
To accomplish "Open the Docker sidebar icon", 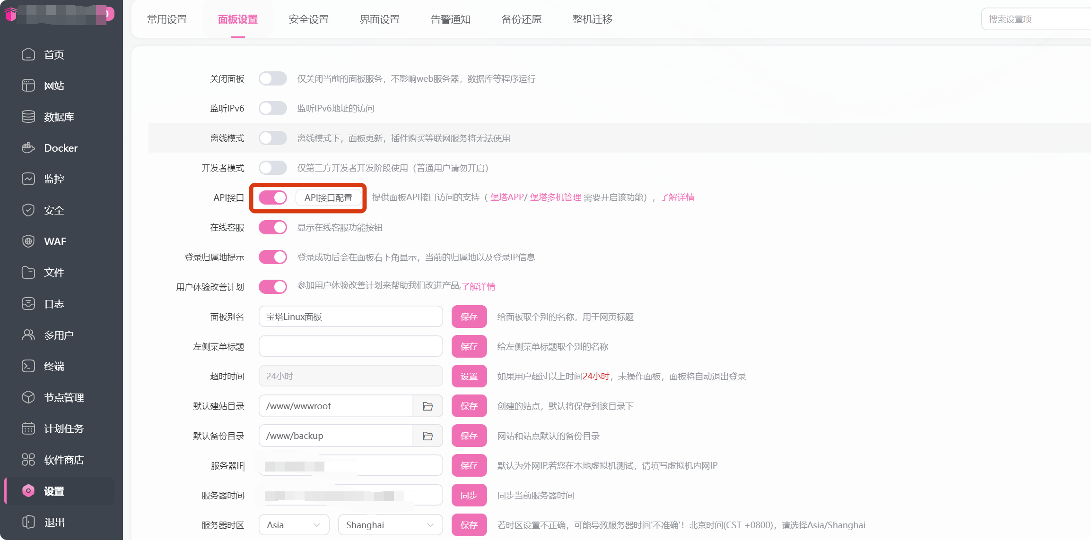I will point(28,148).
